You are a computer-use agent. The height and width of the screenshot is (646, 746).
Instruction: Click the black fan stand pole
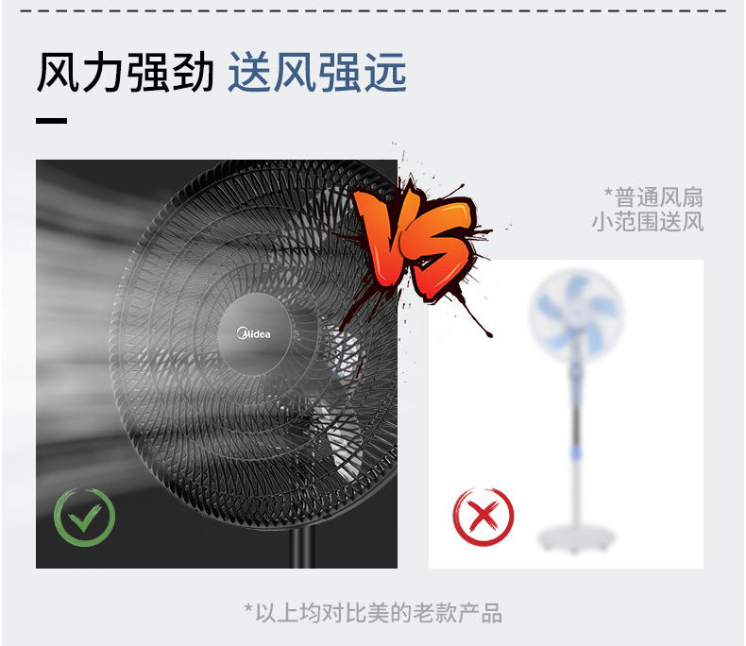[x=301, y=548]
